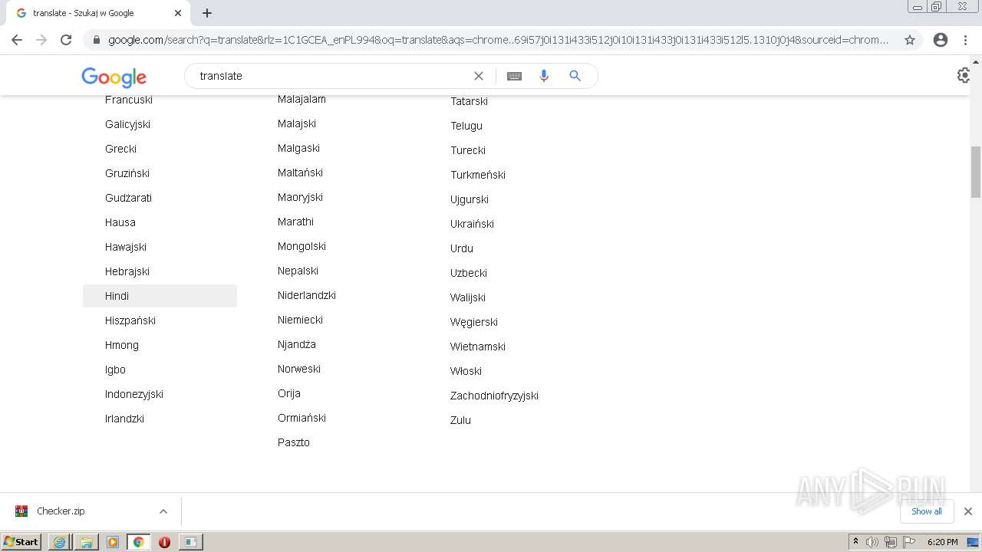
Task: Submit search with the magnifier icon
Action: click(x=575, y=76)
